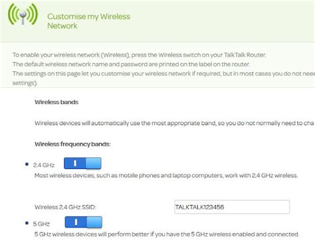The image size is (315, 241).
Task: Click the default wireless network name line
Action: pyautogui.click(x=131, y=65)
